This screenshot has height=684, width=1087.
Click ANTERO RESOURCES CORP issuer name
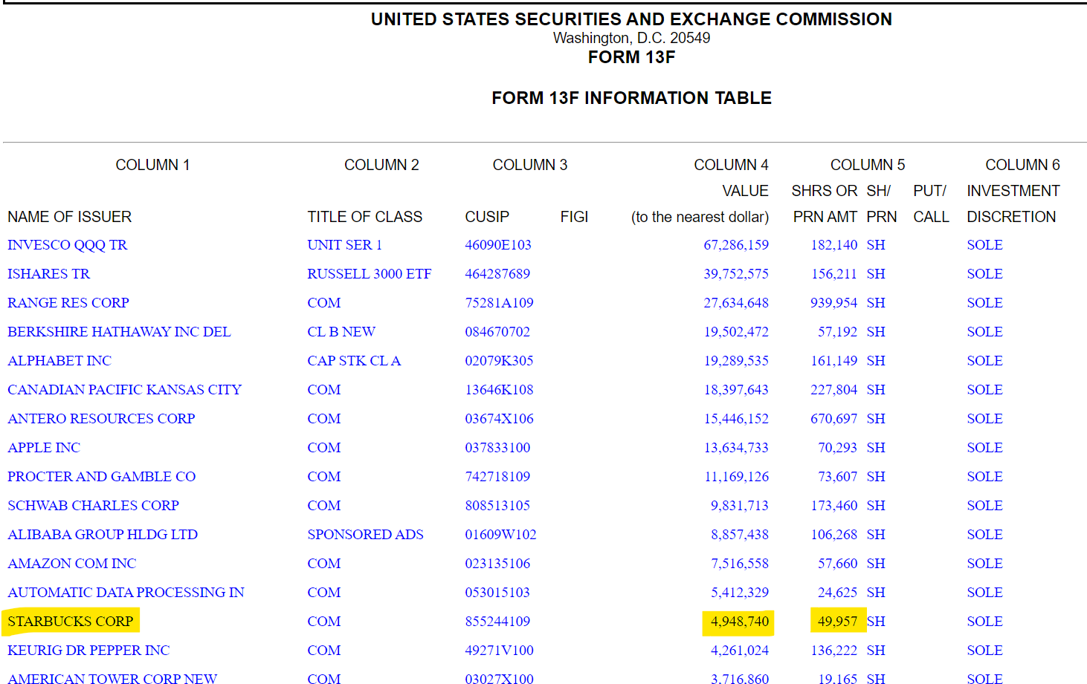pos(101,419)
